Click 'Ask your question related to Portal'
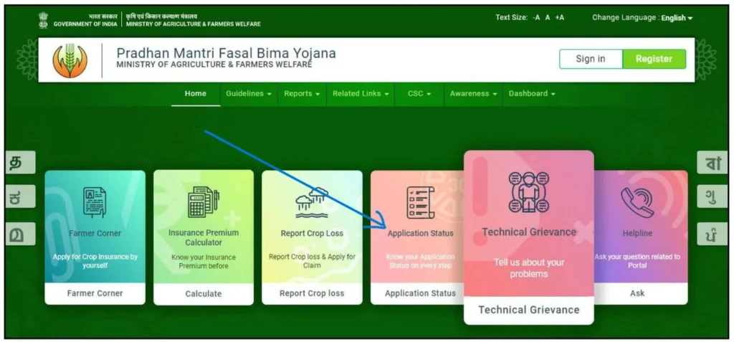This screenshot has height=342, width=734. pyautogui.click(x=637, y=261)
